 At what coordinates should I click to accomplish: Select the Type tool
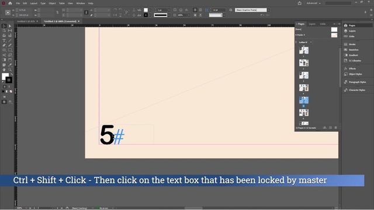point(4,40)
